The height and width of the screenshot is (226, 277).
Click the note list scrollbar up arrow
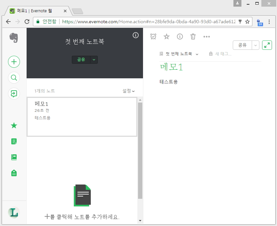click(x=140, y=100)
